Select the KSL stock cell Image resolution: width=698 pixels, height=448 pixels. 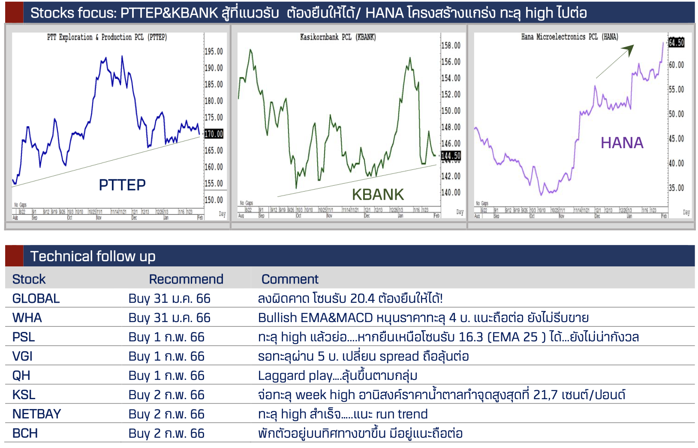click(x=24, y=395)
